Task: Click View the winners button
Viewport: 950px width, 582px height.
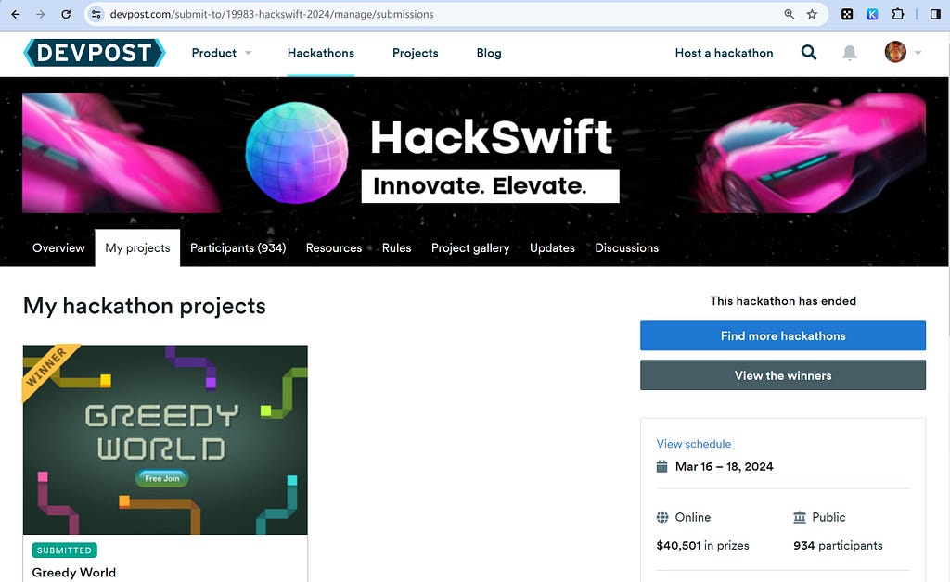Action: point(783,375)
